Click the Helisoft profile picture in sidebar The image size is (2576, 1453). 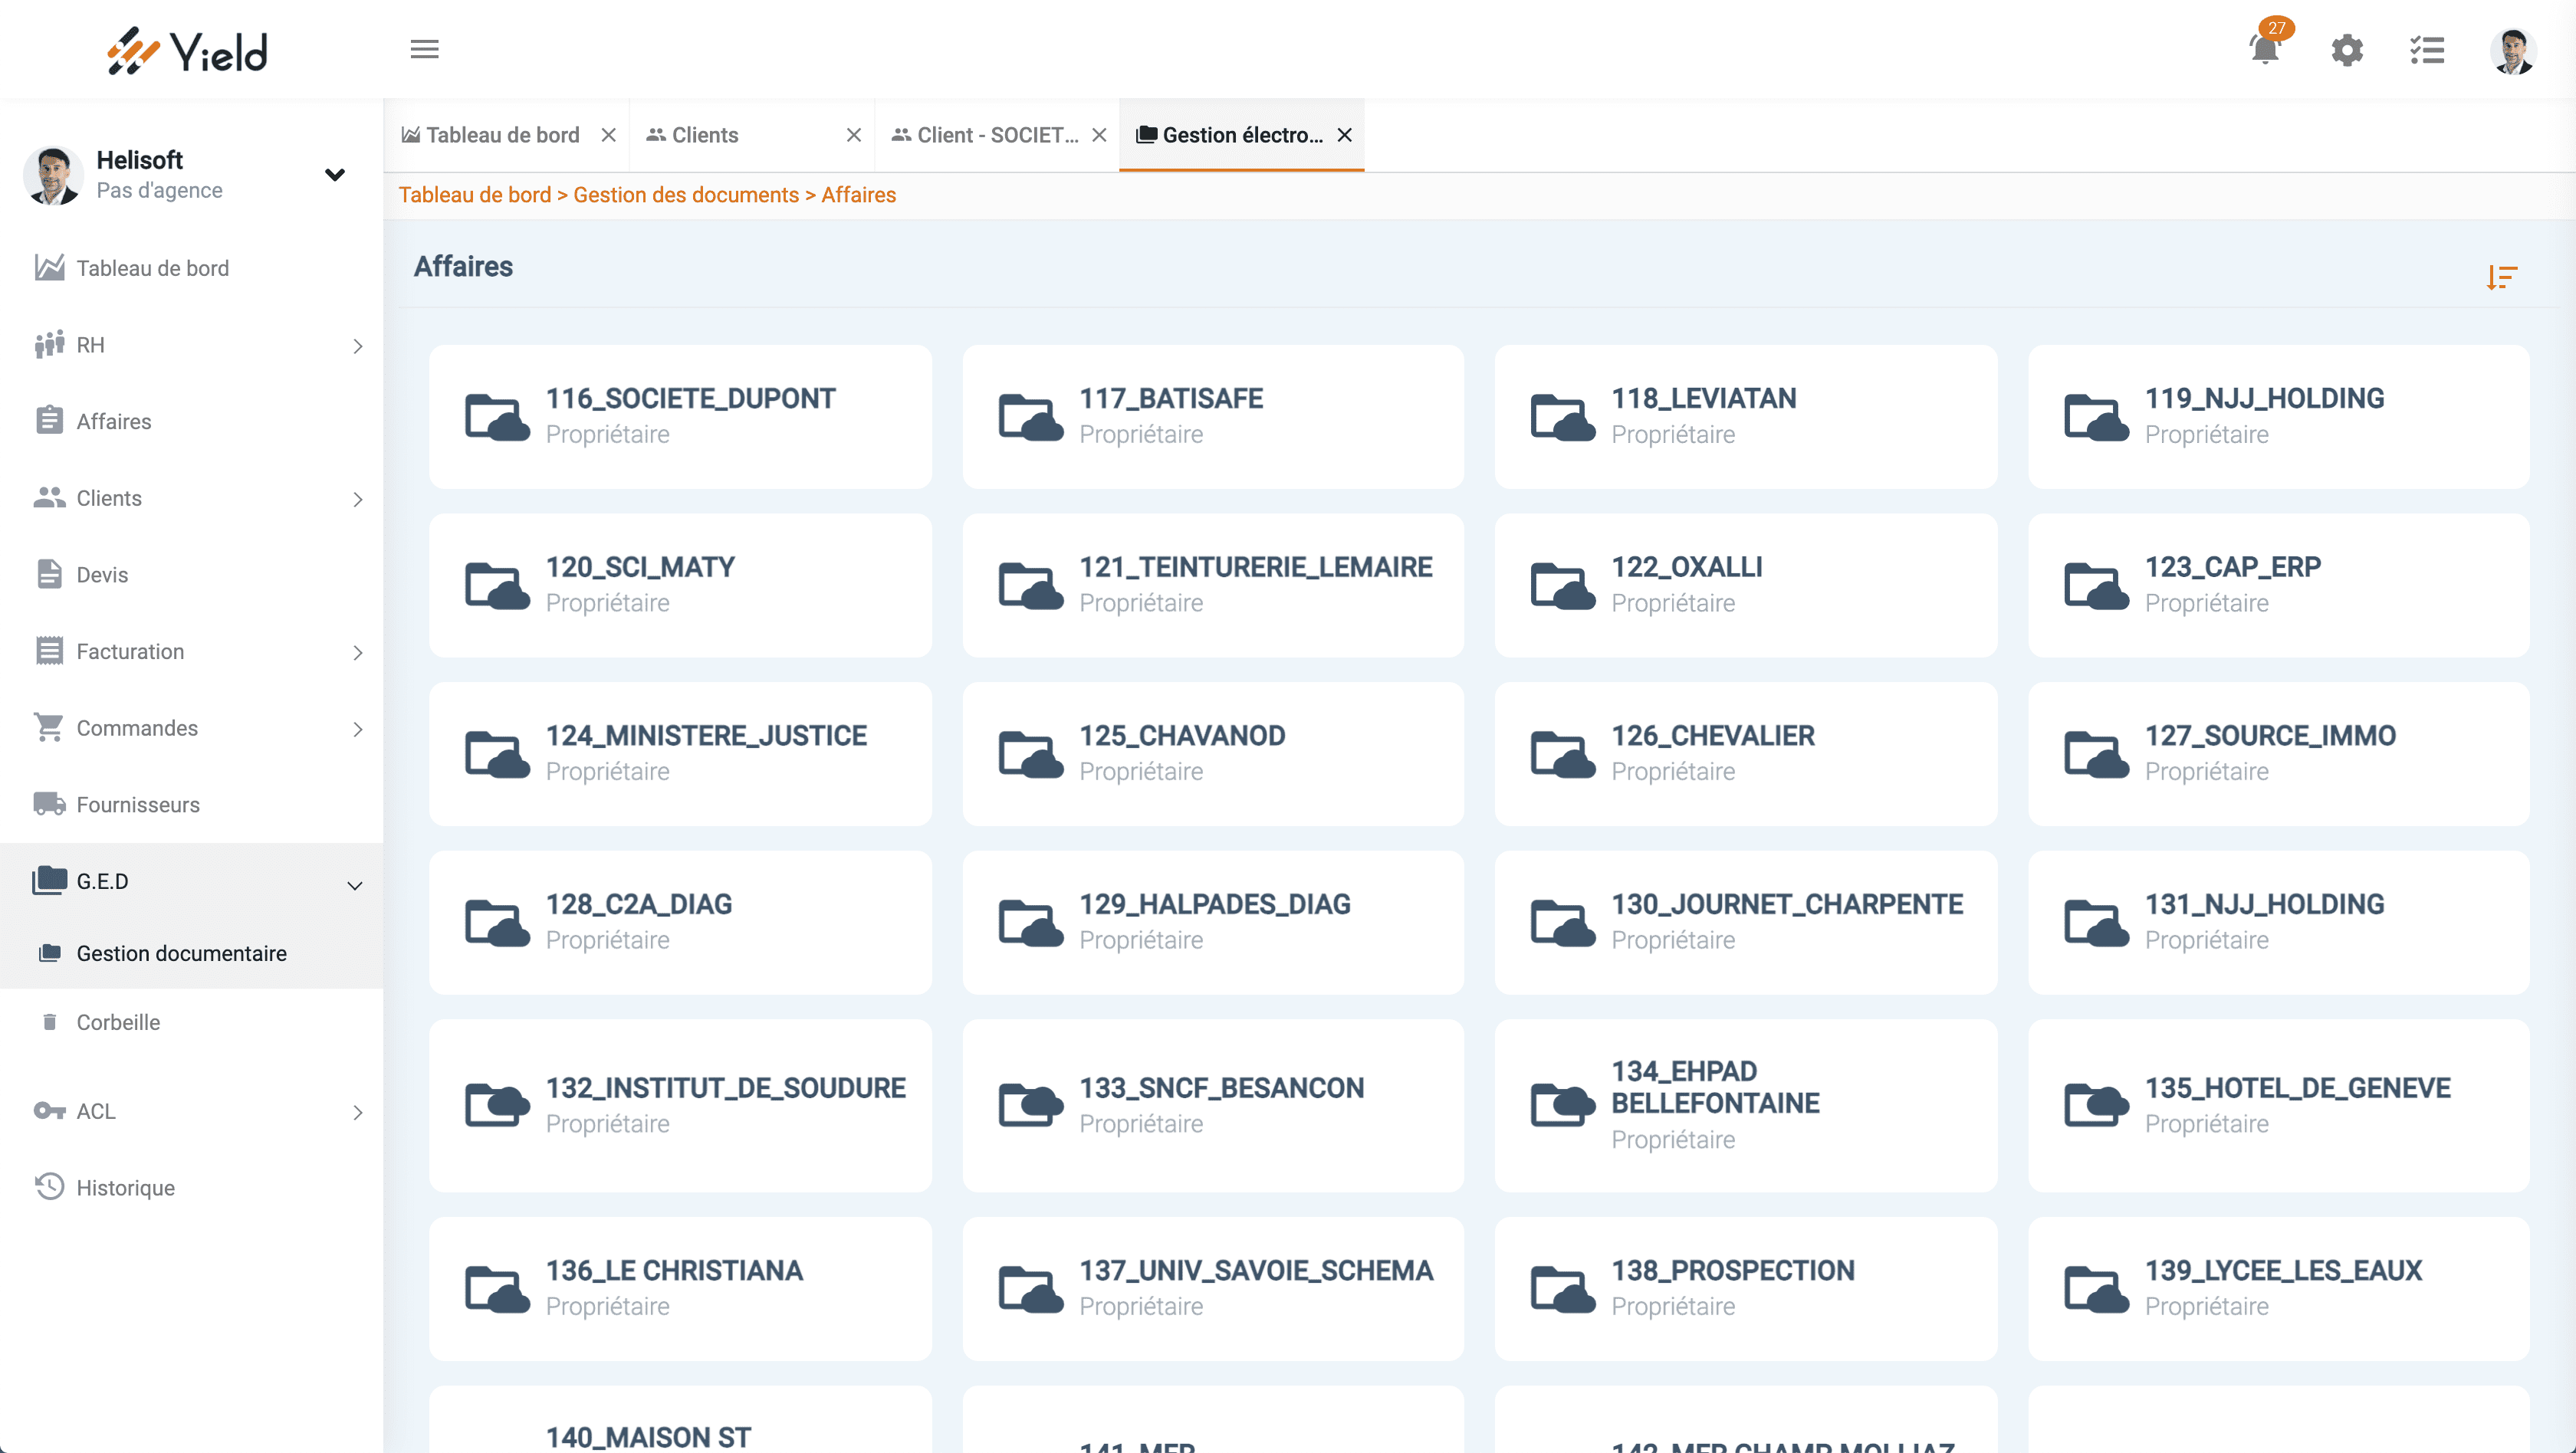pyautogui.click(x=53, y=176)
